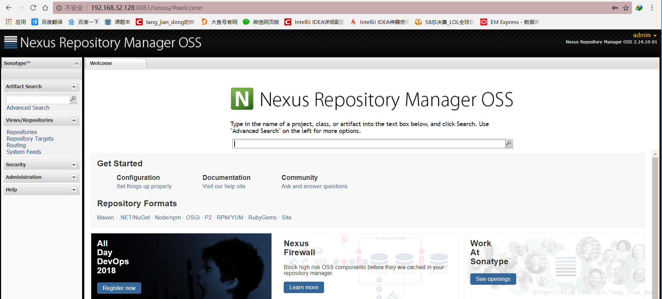662x299 pixels.
Task: Open the 大鱼号官网 bookmark
Action: (219, 22)
